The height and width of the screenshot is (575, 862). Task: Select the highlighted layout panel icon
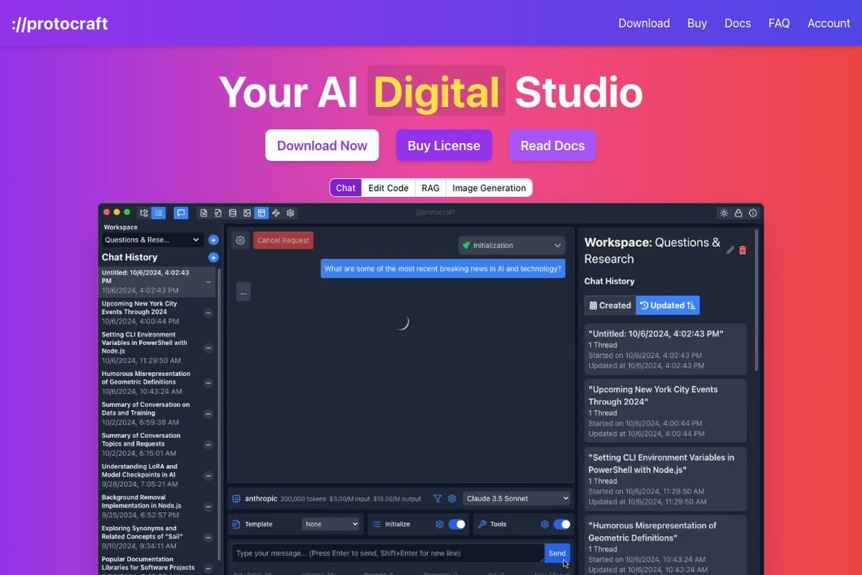pyautogui.click(x=262, y=213)
